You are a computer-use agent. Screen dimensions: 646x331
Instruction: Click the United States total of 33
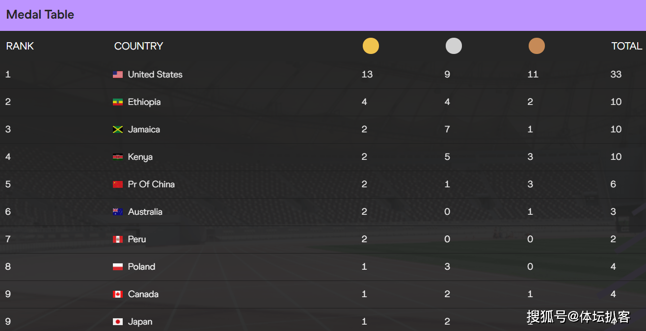tap(616, 75)
